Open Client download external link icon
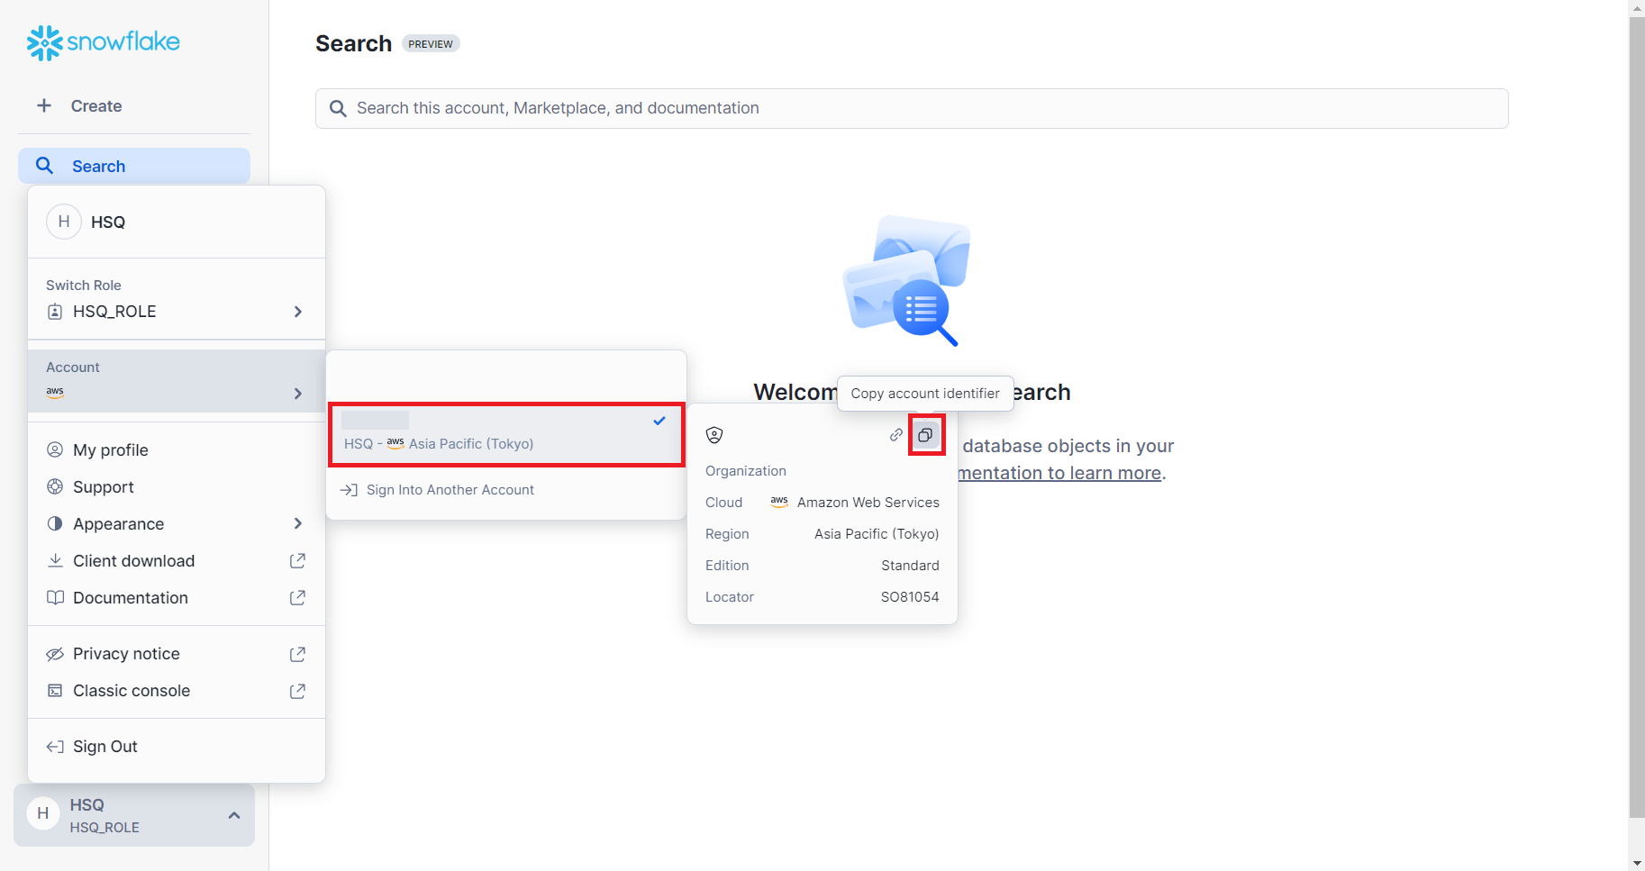This screenshot has width=1645, height=871. [297, 561]
